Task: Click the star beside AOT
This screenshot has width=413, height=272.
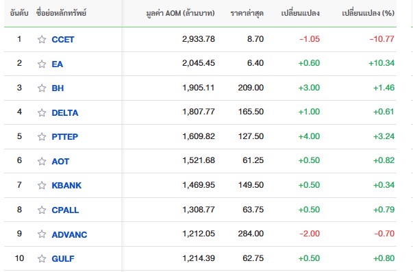Action: click(x=42, y=161)
